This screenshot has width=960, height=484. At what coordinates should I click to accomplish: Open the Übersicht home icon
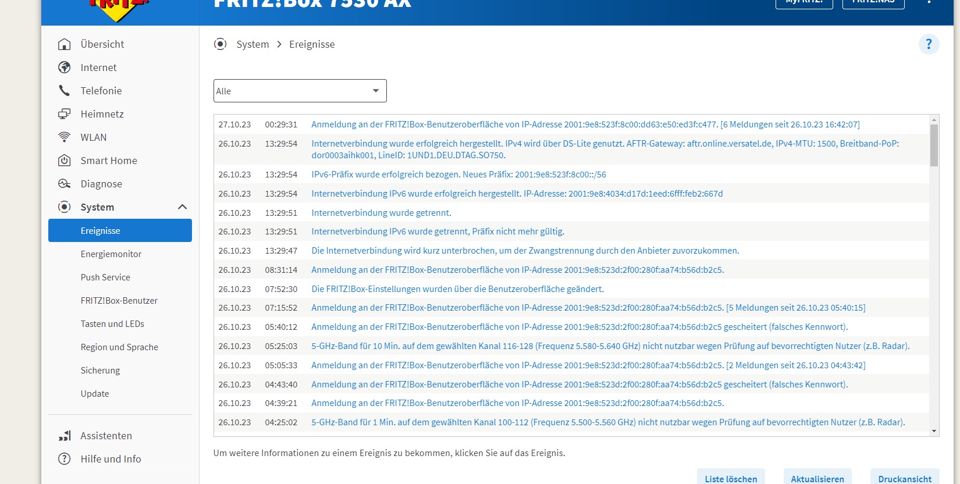(x=65, y=44)
